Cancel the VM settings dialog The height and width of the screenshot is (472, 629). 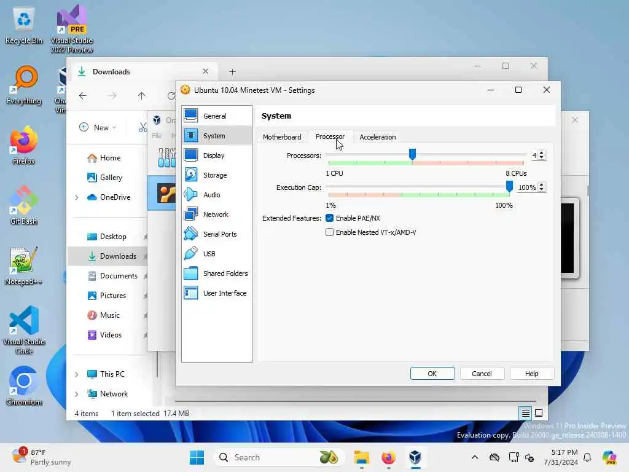point(482,374)
